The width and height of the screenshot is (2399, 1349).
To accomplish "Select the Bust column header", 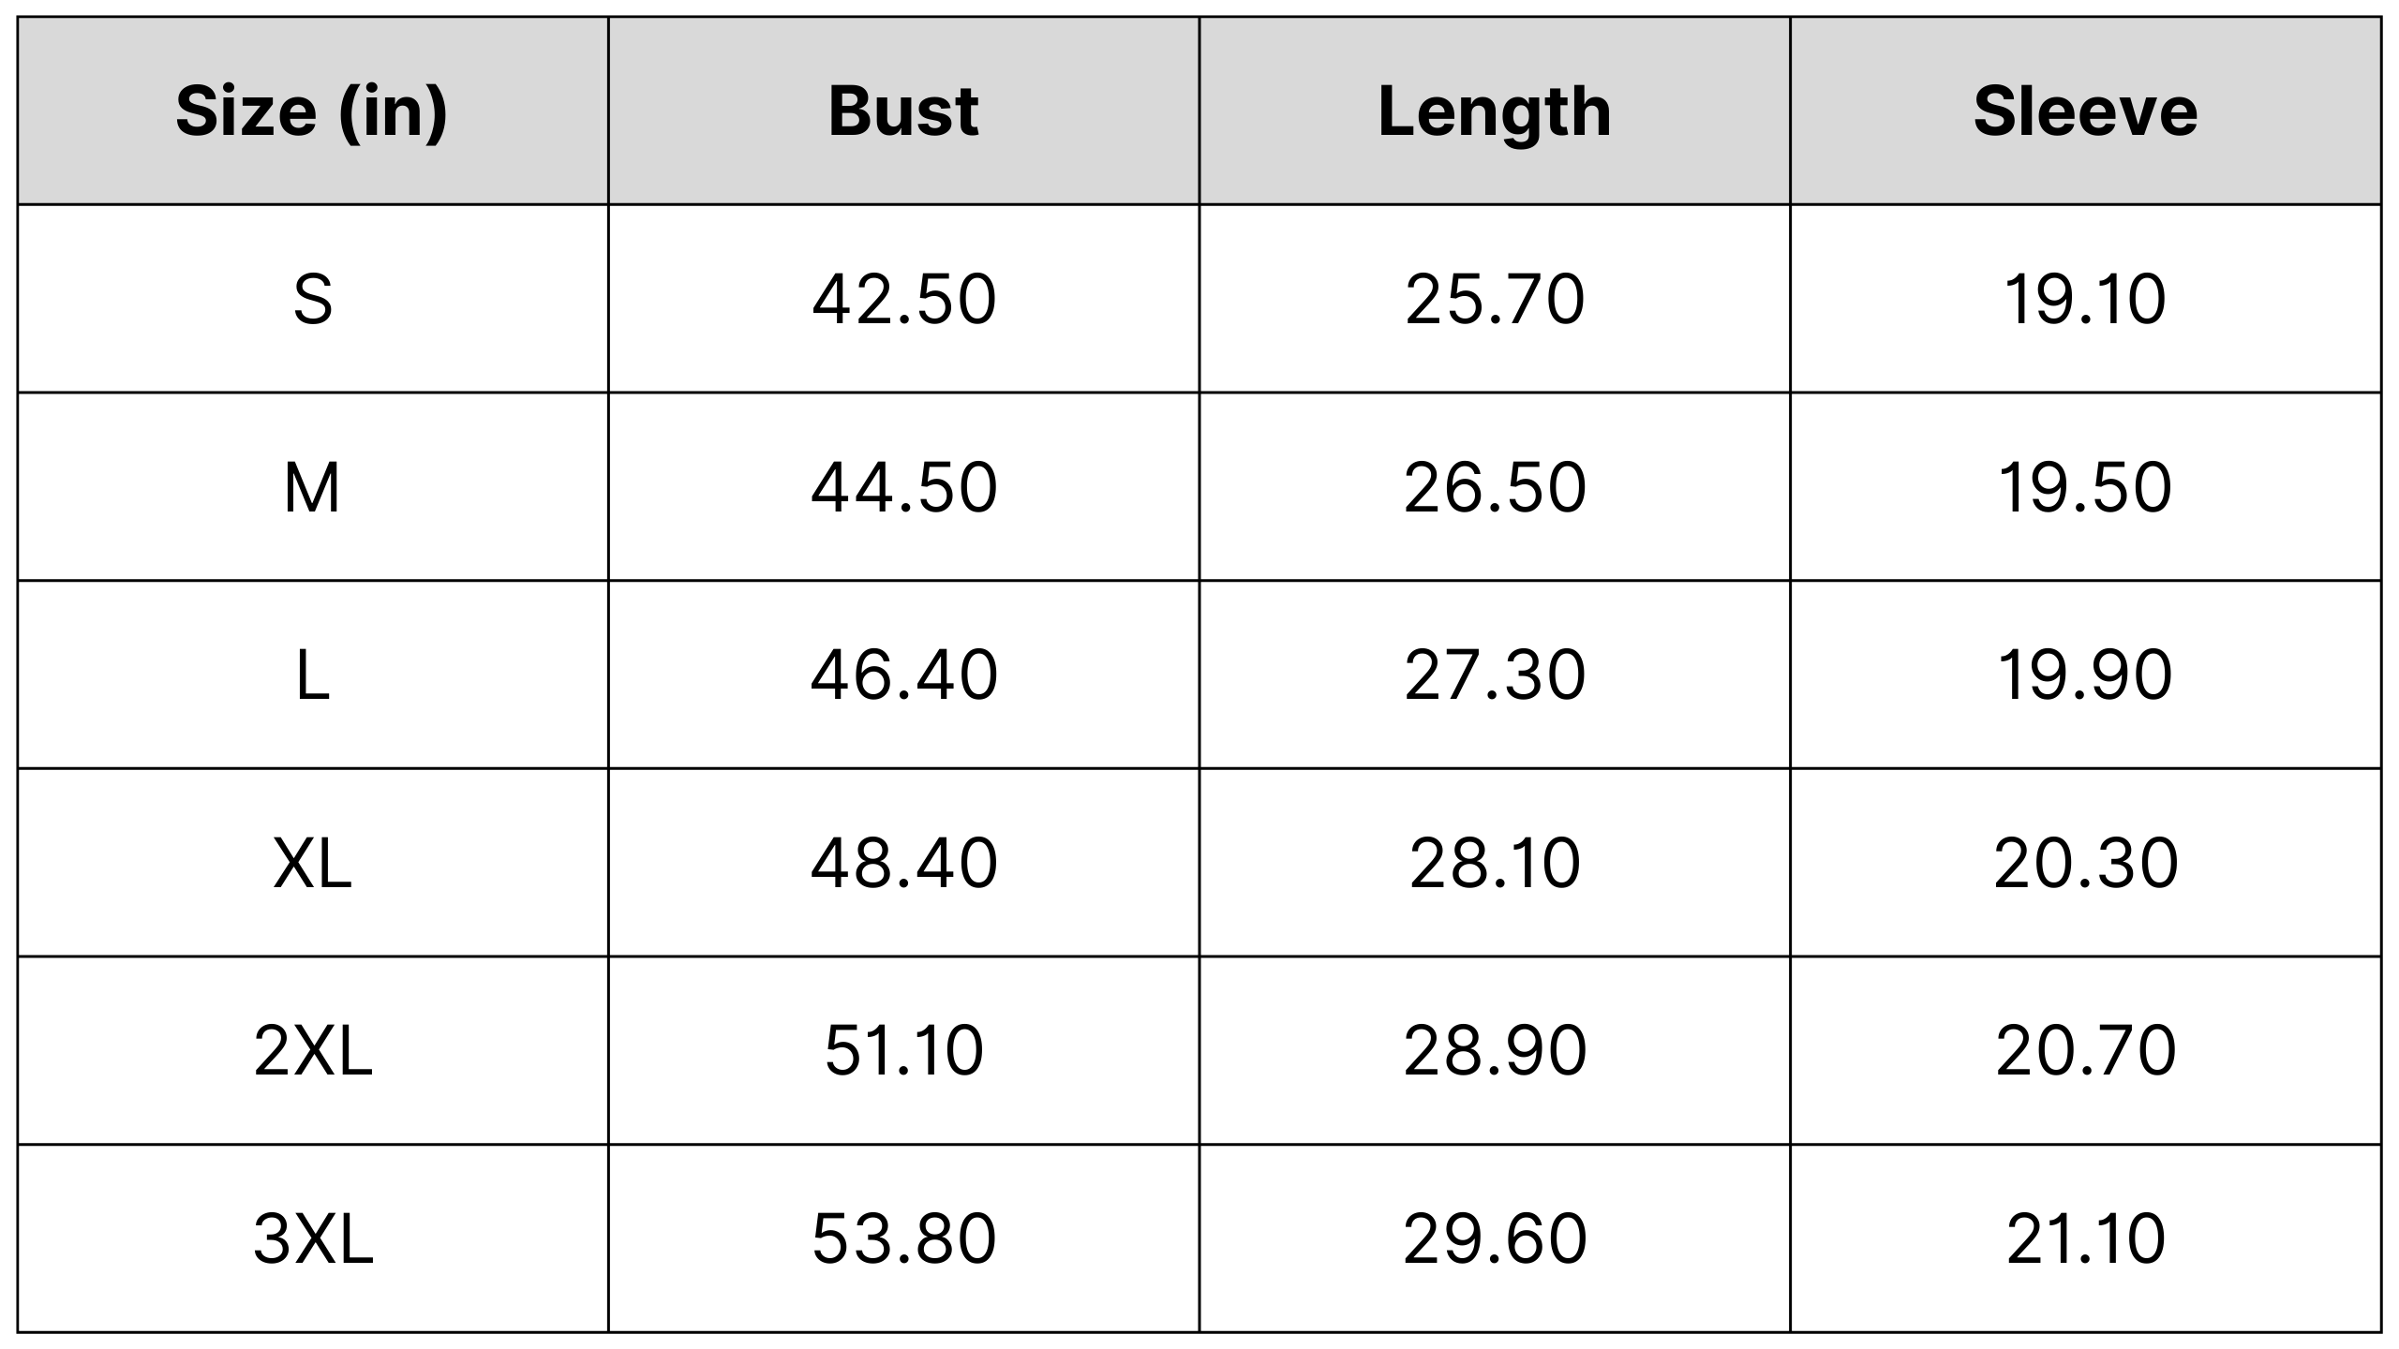I will [x=903, y=111].
